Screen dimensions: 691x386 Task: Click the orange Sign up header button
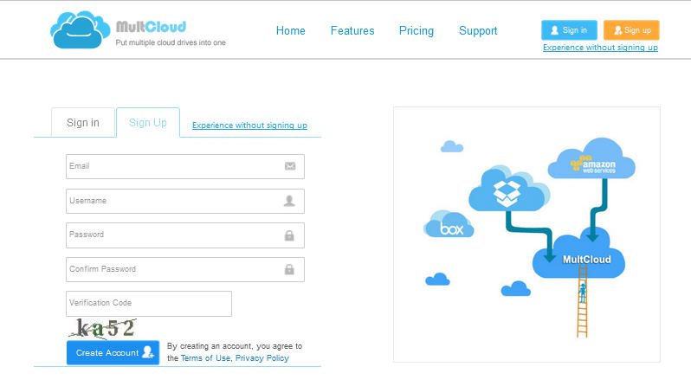click(x=631, y=30)
